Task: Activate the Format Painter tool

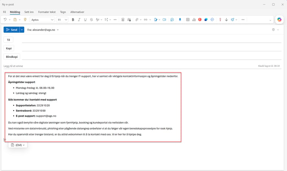Action: click(x=25, y=20)
